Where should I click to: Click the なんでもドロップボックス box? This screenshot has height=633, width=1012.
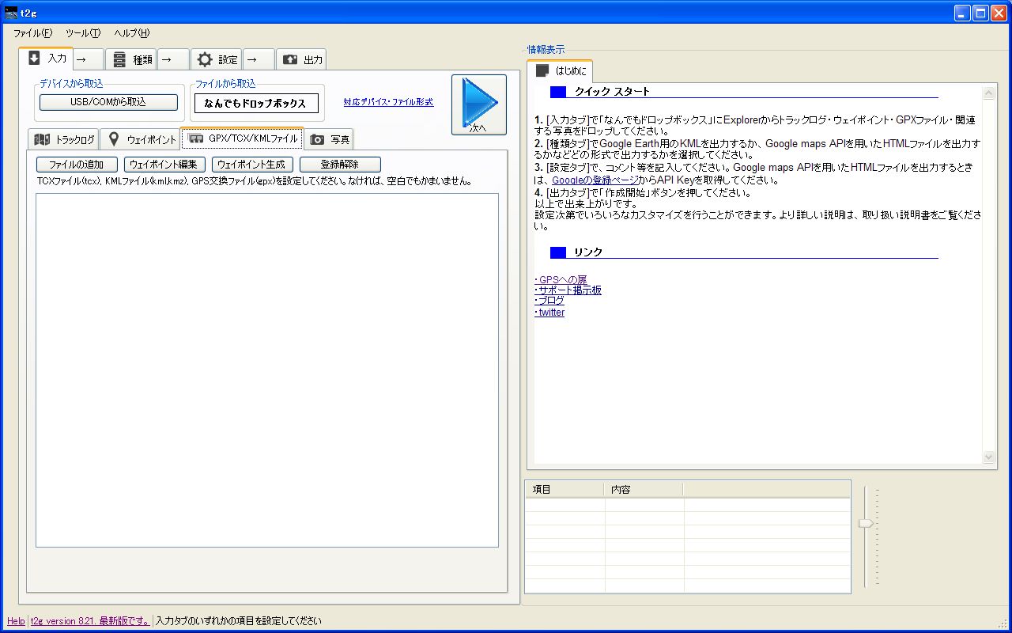point(255,104)
